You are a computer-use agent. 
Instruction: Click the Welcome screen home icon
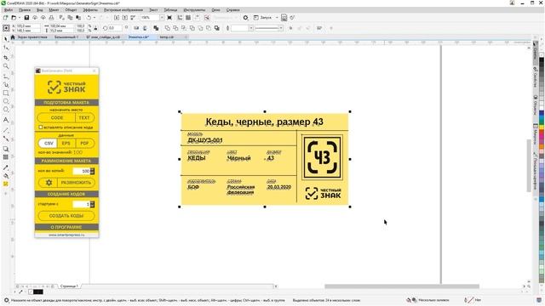(x=13, y=37)
